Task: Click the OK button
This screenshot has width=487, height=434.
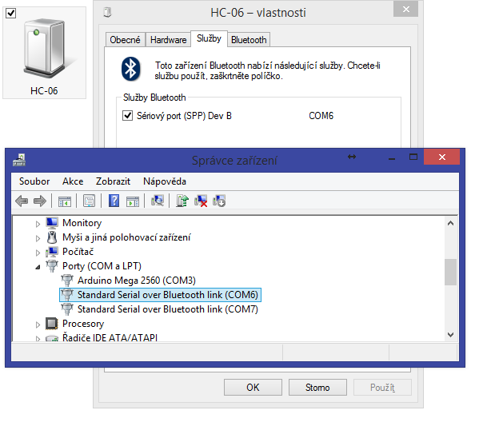Action: (x=253, y=387)
